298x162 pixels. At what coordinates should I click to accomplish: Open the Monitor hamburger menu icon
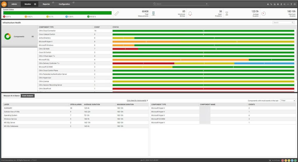(35, 4)
